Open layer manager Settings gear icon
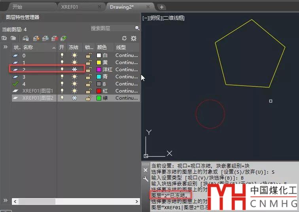Viewport: 299px width, 212px height. coord(134,38)
